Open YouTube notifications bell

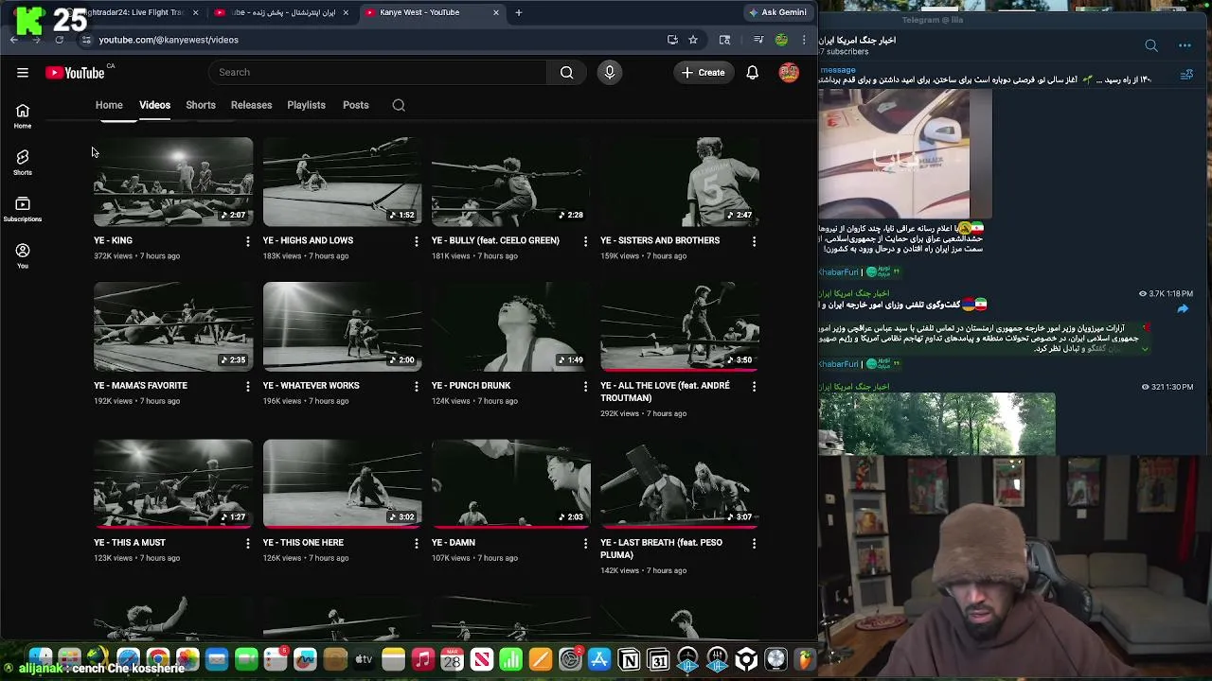752,72
